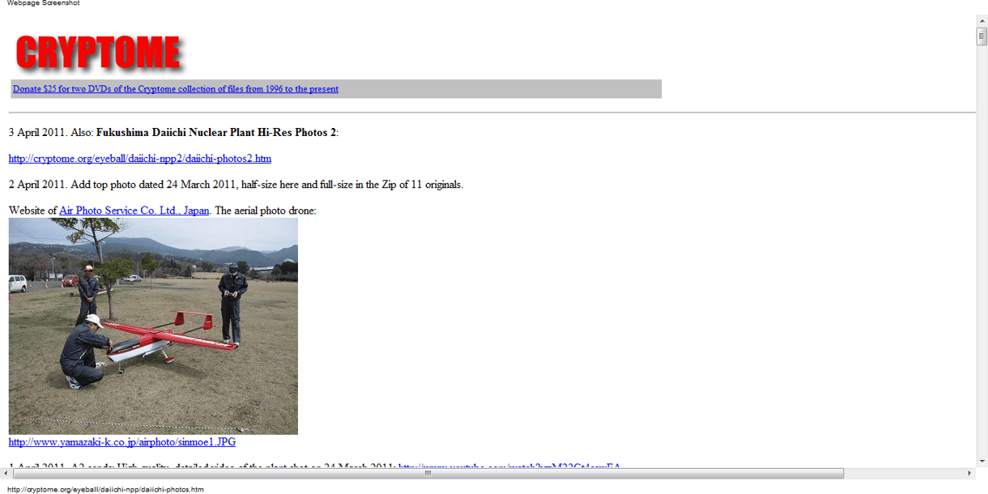Open the Donate $25 for two DVDs link

176,89
